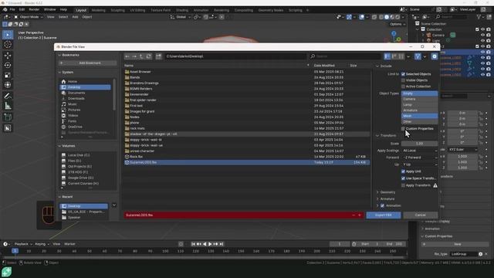Switch to vertical list display mode

[387, 56]
